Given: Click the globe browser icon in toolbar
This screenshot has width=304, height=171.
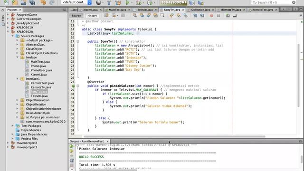Looking at the screenshot, I should click(x=98, y=2).
